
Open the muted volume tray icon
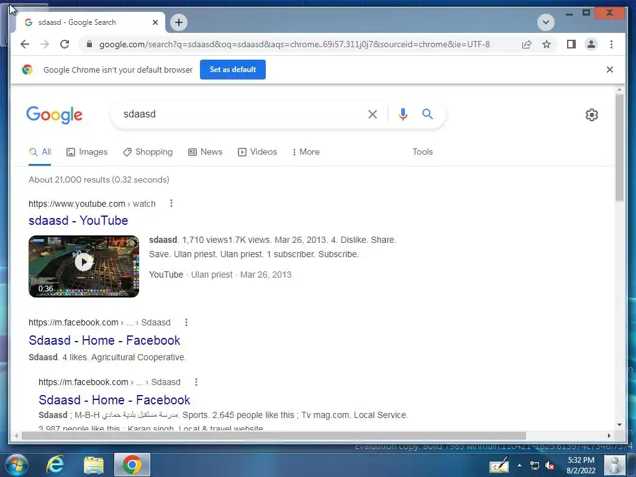550,466
